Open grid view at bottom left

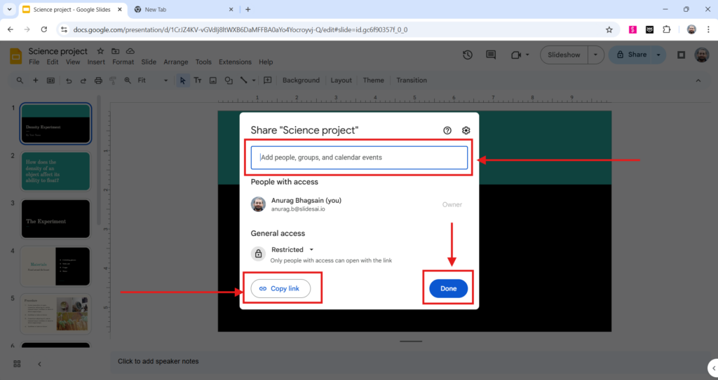pos(17,363)
